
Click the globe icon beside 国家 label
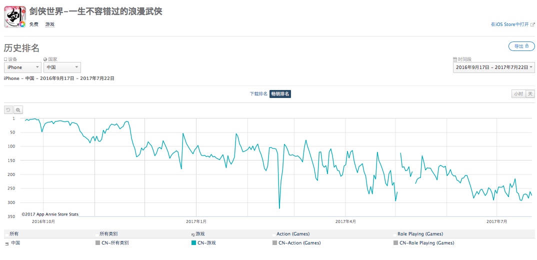point(45,59)
